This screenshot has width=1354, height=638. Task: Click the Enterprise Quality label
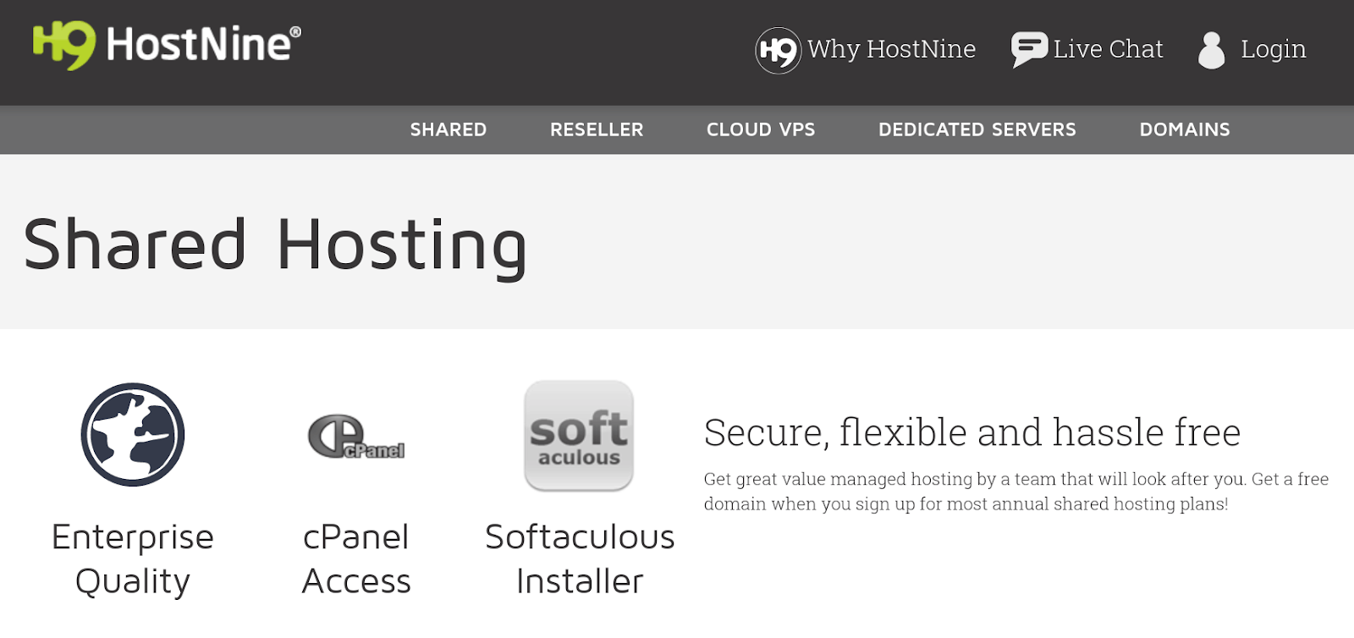point(133,559)
